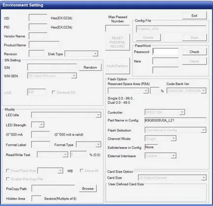Click the Save config file button
The width and height of the screenshot is (213, 206).
coord(194,37)
